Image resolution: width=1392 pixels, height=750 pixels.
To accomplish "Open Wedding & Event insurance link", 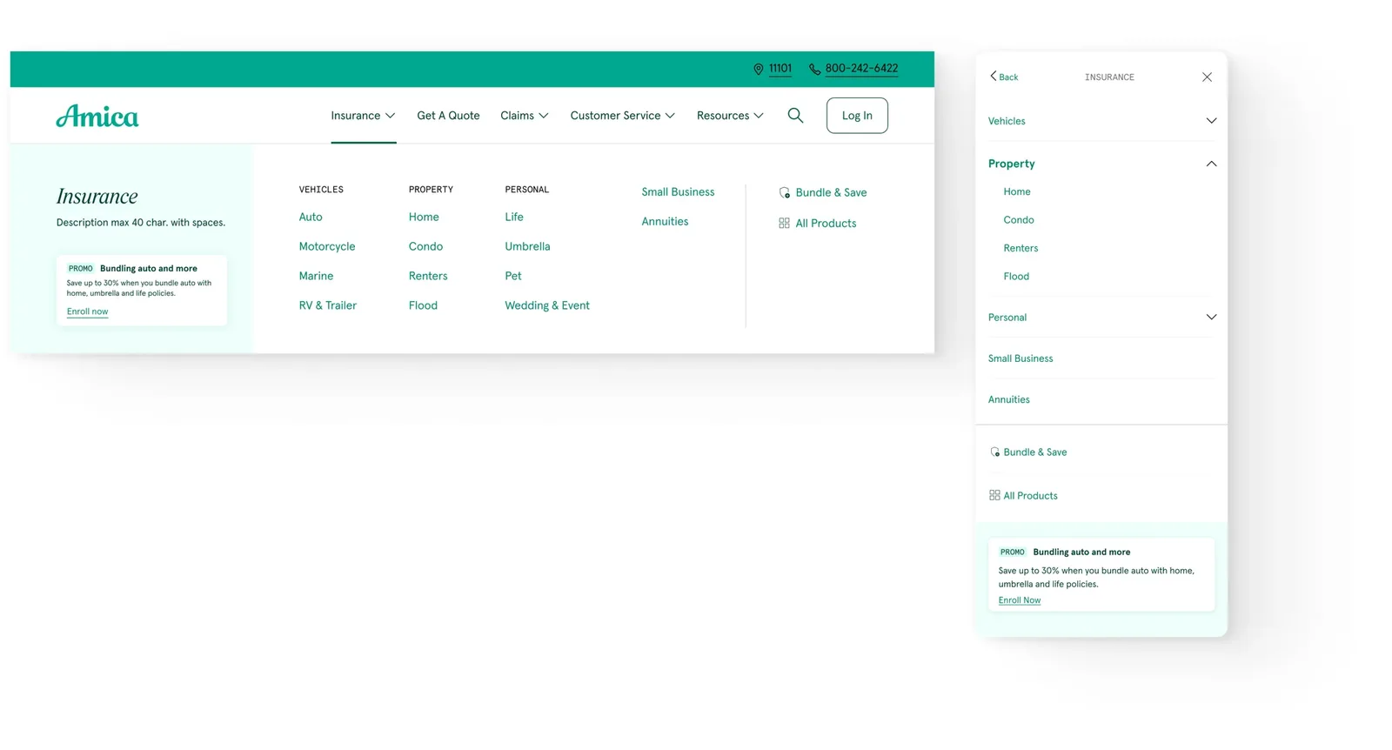I will (x=547, y=305).
